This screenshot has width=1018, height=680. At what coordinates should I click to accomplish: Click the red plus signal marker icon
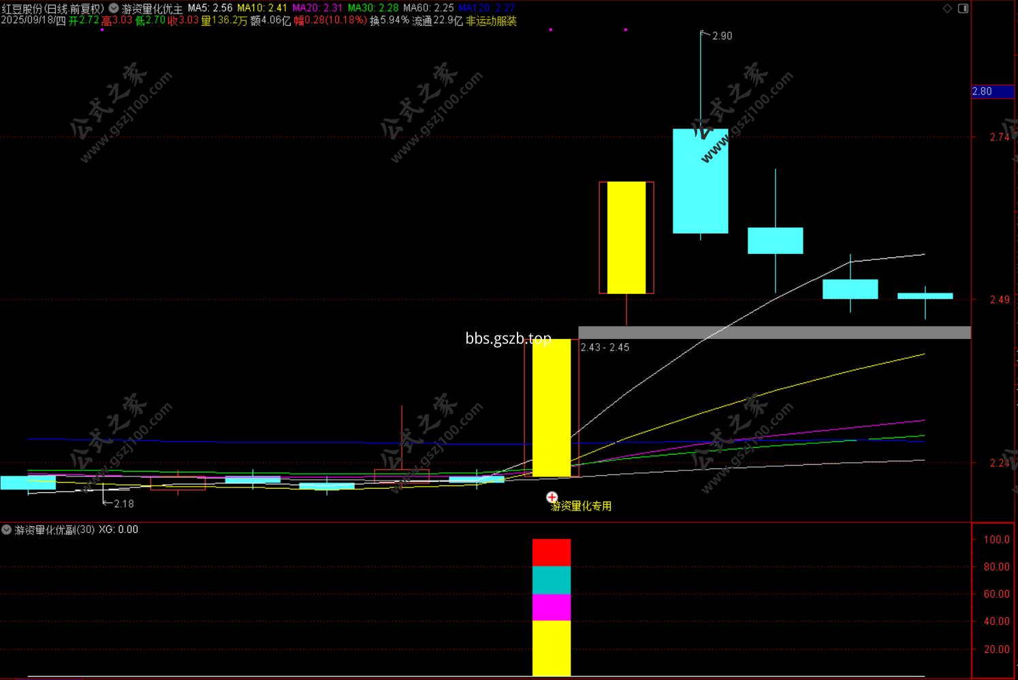552,498
